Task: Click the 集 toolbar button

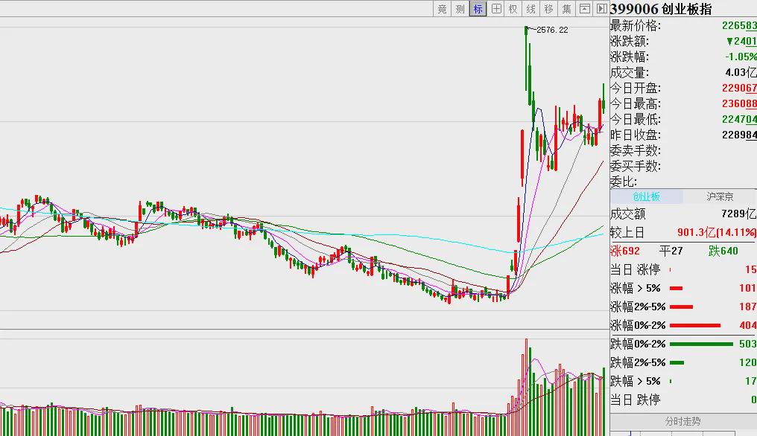Action: 567,9
